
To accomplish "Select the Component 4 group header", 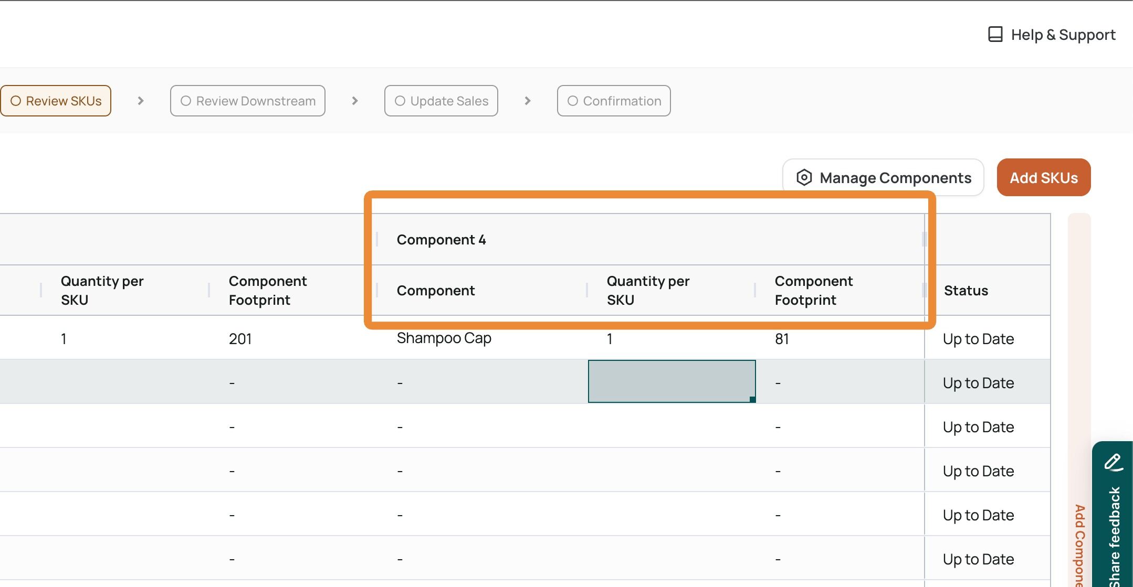I will pyautogui.click(x=651, y=240).
